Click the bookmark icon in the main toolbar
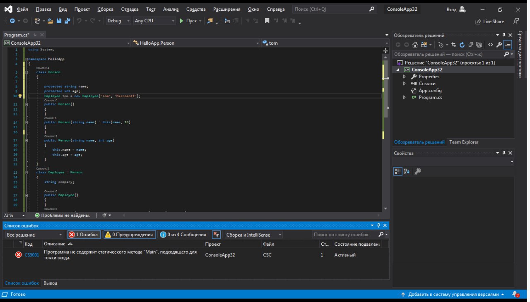Image resolution: width=530 pixels, height=302 pixels. [267, 21]
